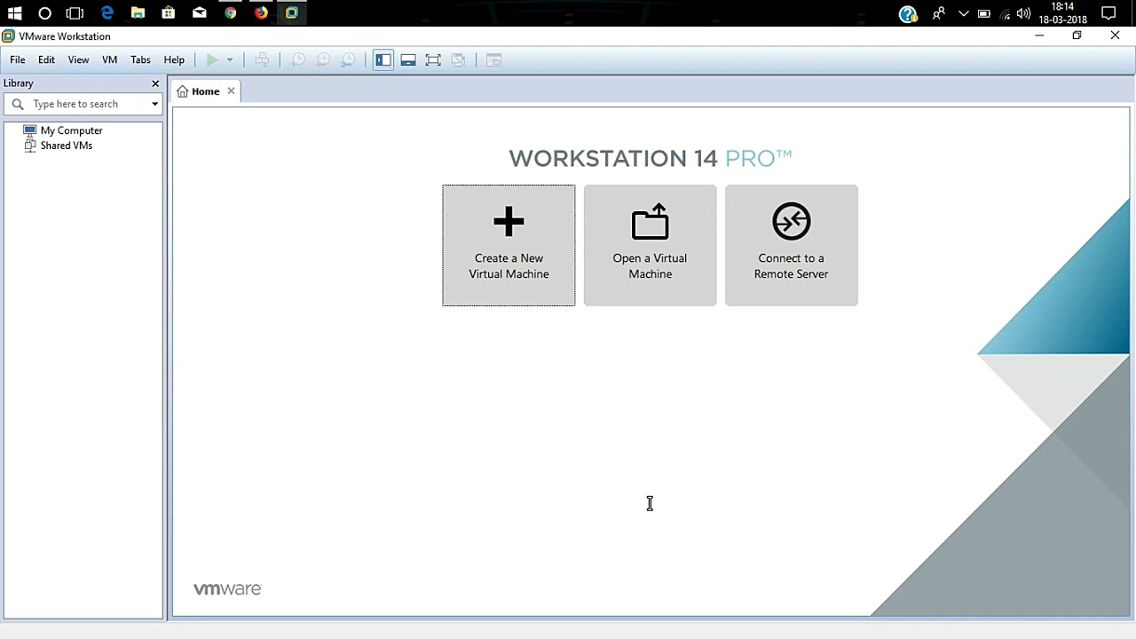Launch Microsoft Edge from taskbar
Image resolution: width=1136 pixels, height=639 pixels.
(x=106, y=13)
